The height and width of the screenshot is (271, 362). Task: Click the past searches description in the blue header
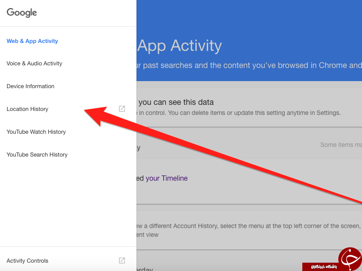click(249, 65)
